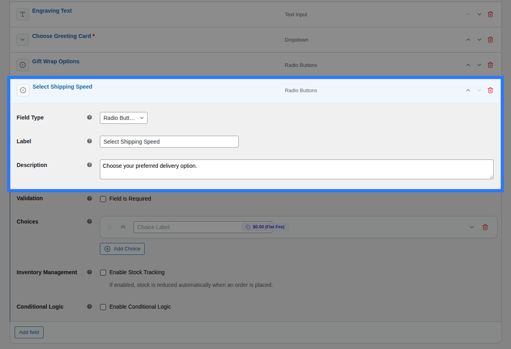This screenshot has height=349, width=511.
Task: Delete the Engraving Text field
Action: click(x=490, y=14)
